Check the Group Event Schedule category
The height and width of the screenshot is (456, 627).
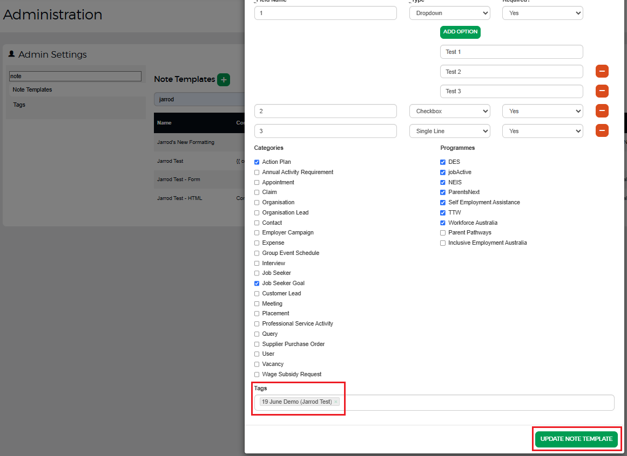click(x=257, y=253)
